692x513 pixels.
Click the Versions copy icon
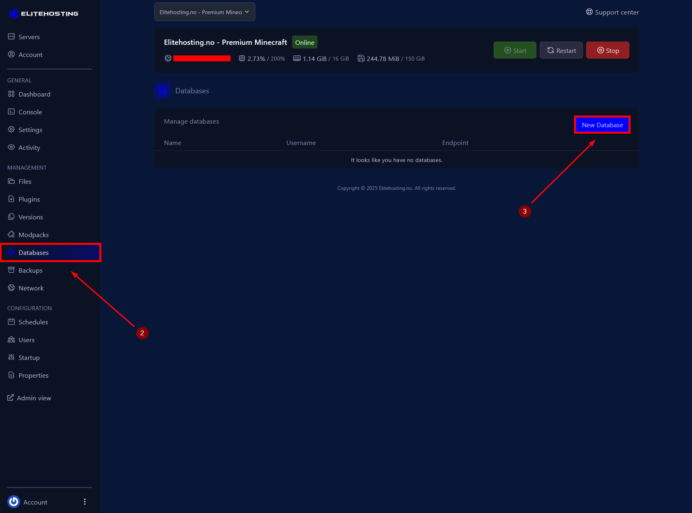tap(11, 217)
